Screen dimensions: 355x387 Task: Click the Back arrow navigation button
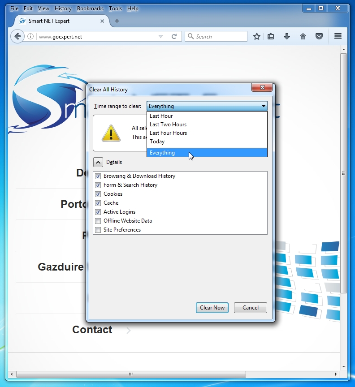[x=17, y=37]
